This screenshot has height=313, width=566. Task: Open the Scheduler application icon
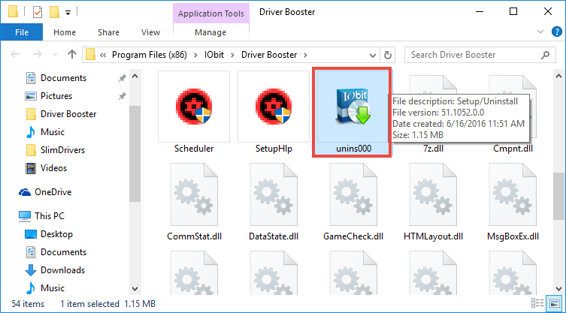[x=194, y=107]
